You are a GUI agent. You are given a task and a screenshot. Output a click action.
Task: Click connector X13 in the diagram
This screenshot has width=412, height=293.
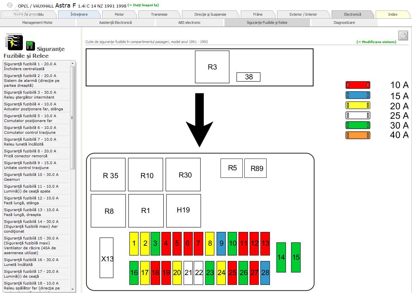click(x=107, y=258)
